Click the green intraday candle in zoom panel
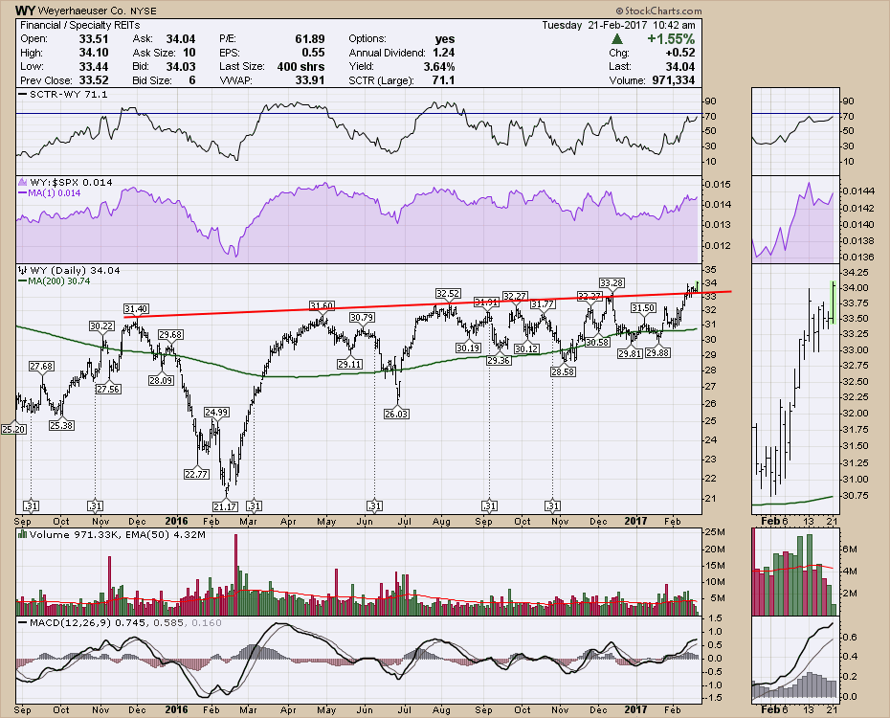Viewport: 890px width, 718px height. [x=834, y=302]
